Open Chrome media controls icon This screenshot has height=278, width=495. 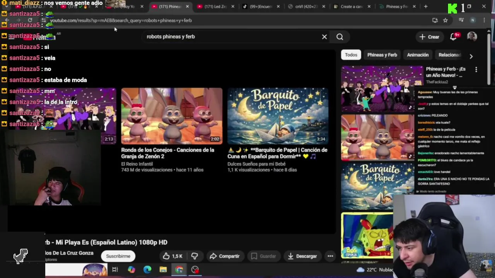tap(461, 20)
